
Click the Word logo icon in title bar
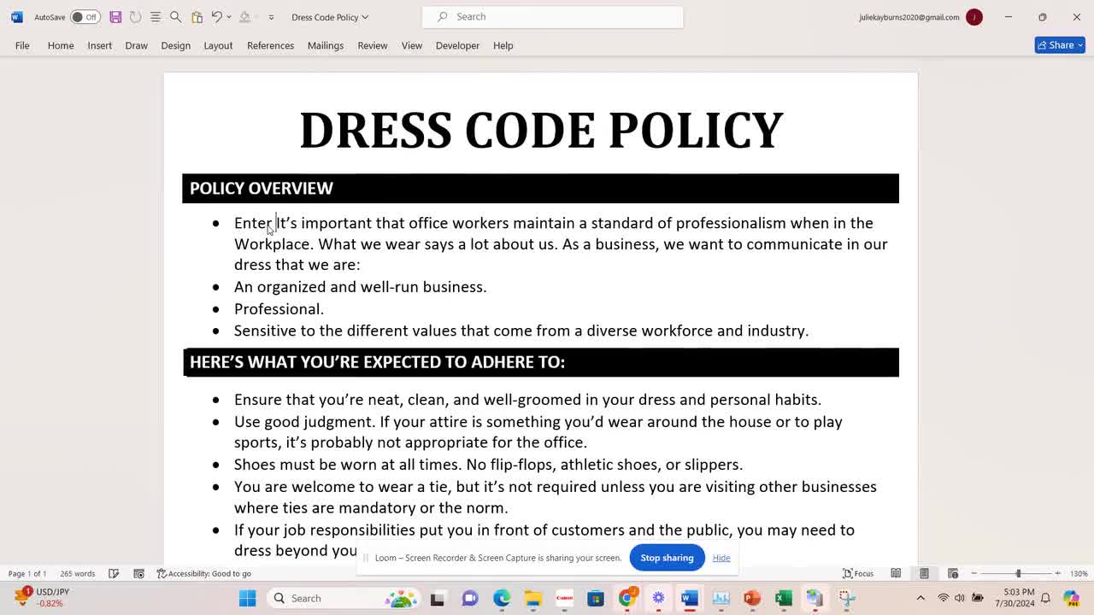tap(17, 17)
